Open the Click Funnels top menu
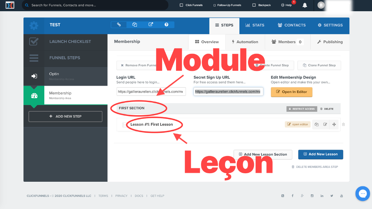This screenshot has width=372, height=209. [191, 5]
